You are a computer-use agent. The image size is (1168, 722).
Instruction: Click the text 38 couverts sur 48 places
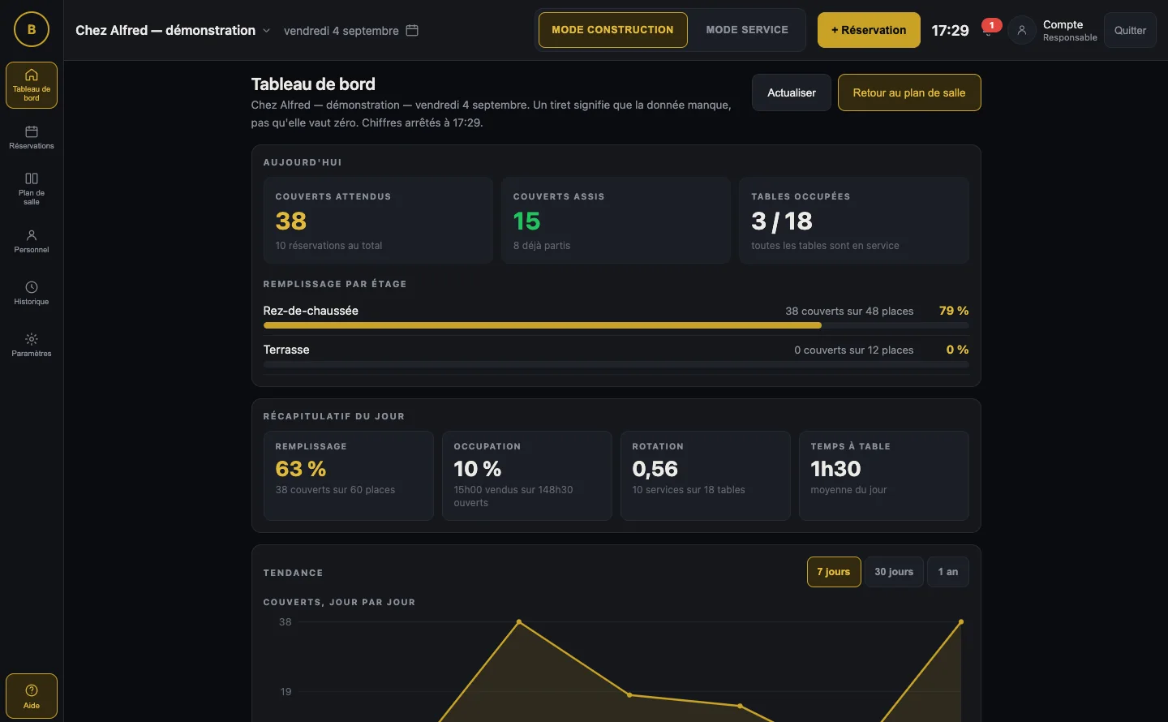849,312
